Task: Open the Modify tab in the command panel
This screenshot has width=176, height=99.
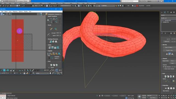Action: point(165,12)
